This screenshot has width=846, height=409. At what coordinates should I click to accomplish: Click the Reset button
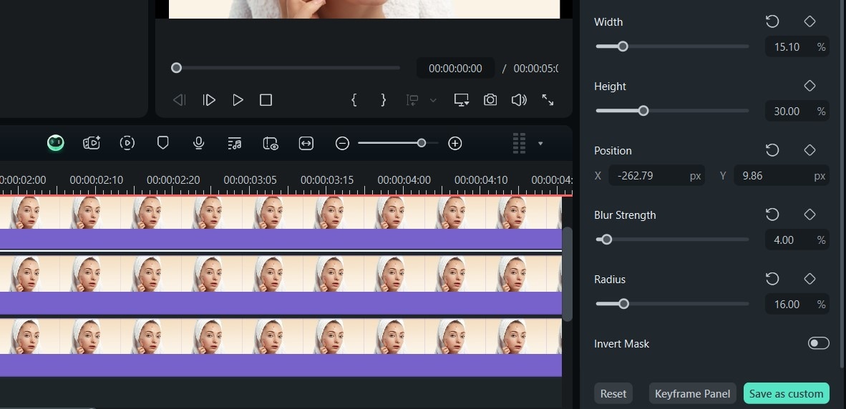[x=613, y=393]
